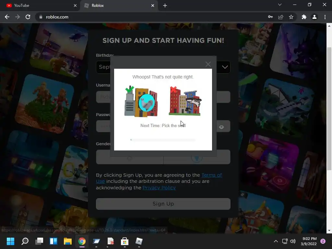Viewport: 332px width, 249px height.
Task: Open the Chrome extensions puzzle icon
Action: (x=304, y=17)
